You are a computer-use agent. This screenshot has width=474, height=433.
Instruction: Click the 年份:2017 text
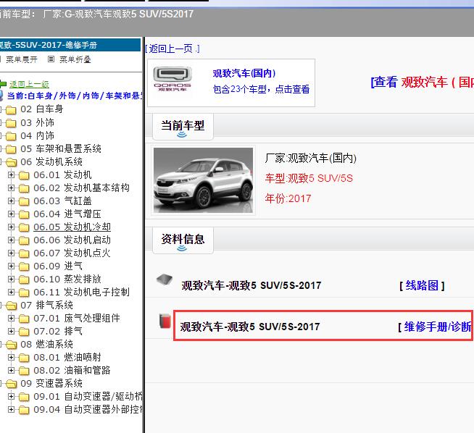click(x=288, y=198)
